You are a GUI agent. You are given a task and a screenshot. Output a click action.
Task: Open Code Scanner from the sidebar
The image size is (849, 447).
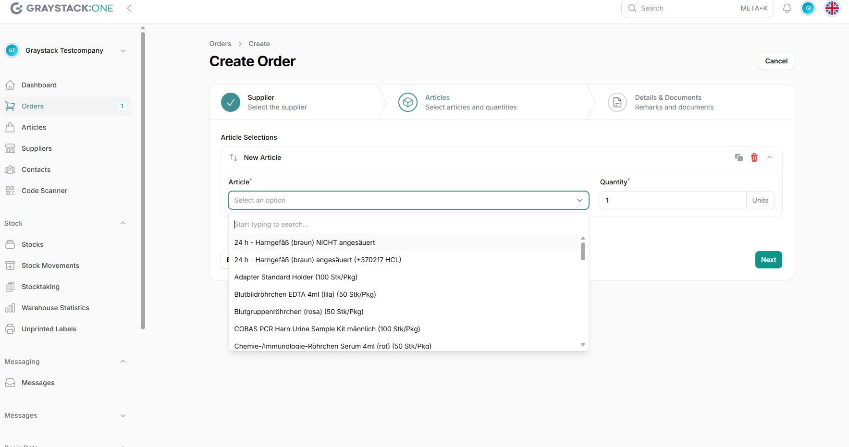point(44,191)
